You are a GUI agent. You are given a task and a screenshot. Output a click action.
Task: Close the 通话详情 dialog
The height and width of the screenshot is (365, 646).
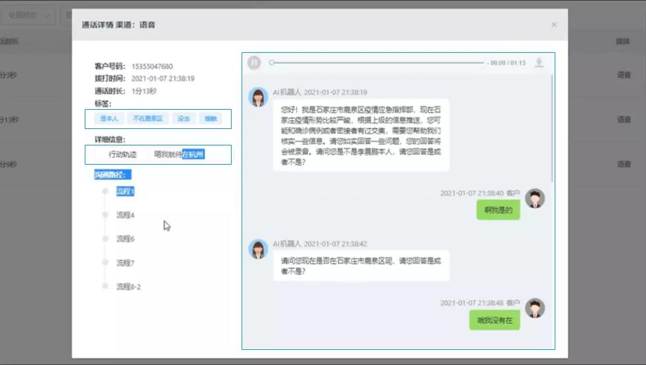pyautogui.click(x=554, y=25)
